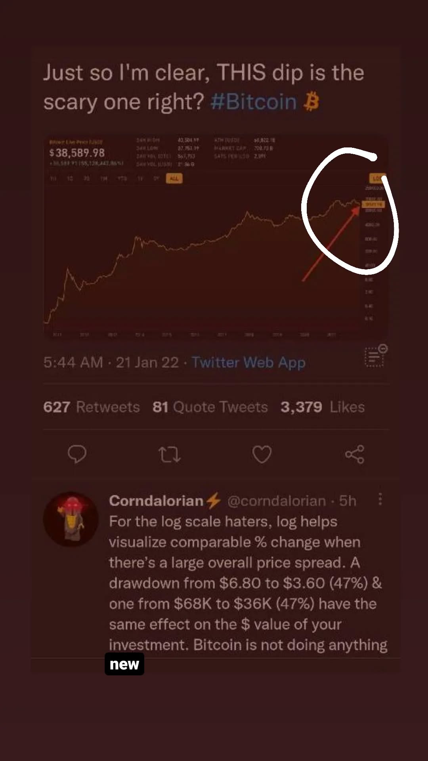The width and height of the screenshot is (428, 761).
Task: Click the Twitter Web App link
Action: coord(248,362)
